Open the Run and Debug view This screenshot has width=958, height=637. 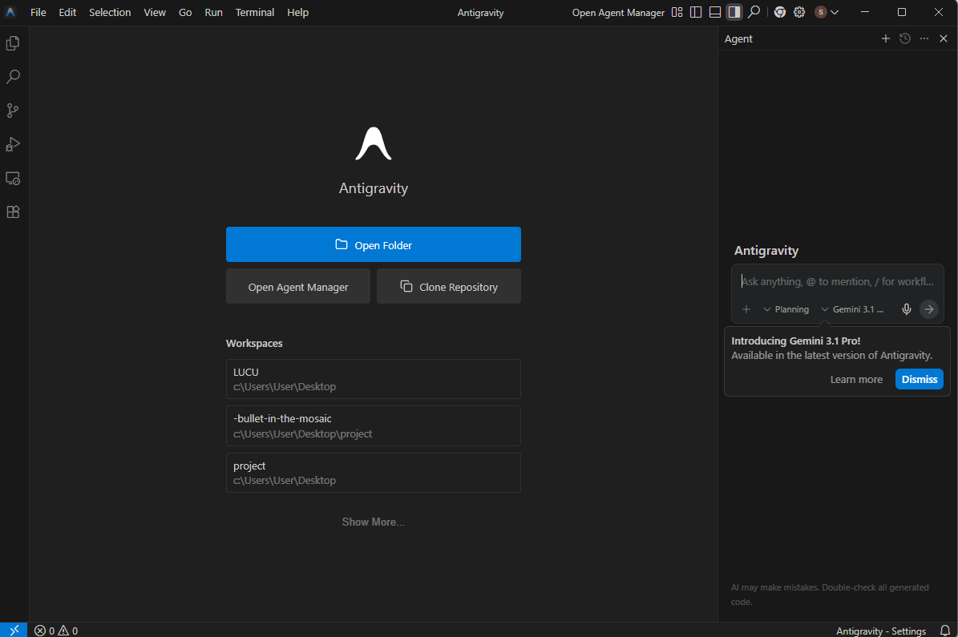(x=13, y=144)
